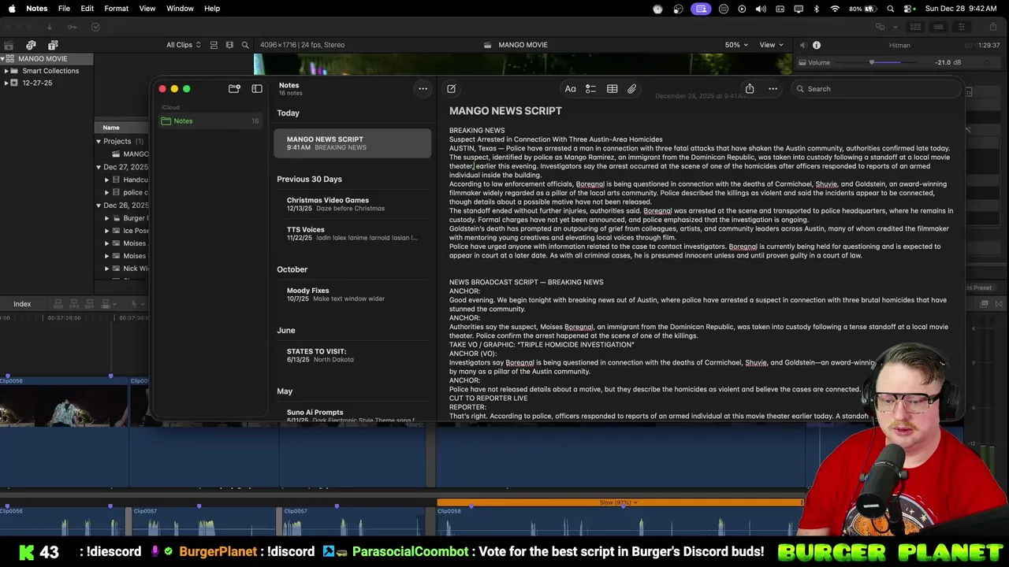Collapse the Projects group

pyautogui.click(x=99, y=142)
